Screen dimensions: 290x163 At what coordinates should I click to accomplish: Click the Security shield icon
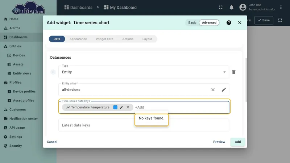(x=6, y=146)
